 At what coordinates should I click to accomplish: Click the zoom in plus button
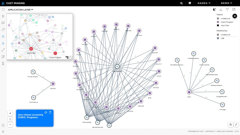click(10, 113)
